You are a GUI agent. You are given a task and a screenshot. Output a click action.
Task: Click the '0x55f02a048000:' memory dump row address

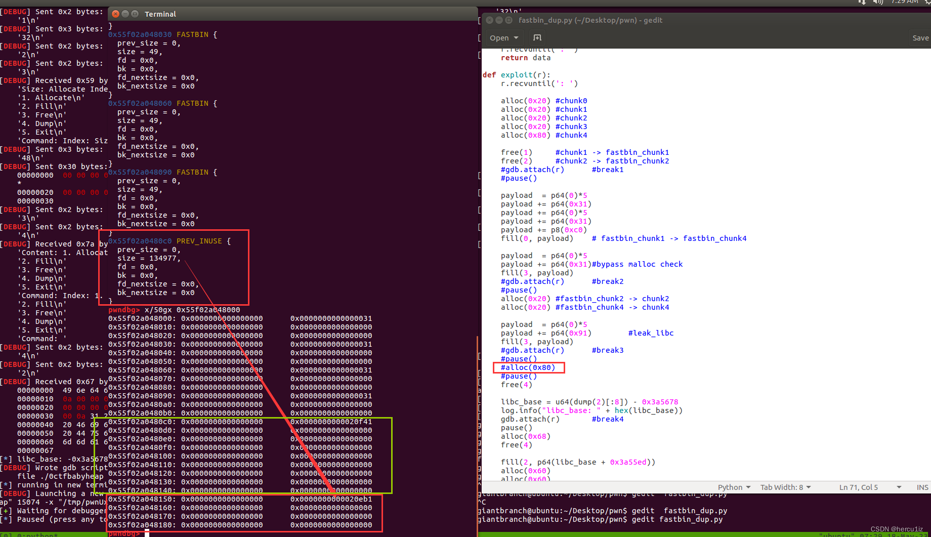click(x=142, y=318)
